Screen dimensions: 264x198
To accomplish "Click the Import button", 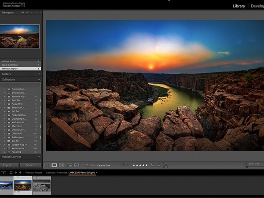I will point(9,165).
